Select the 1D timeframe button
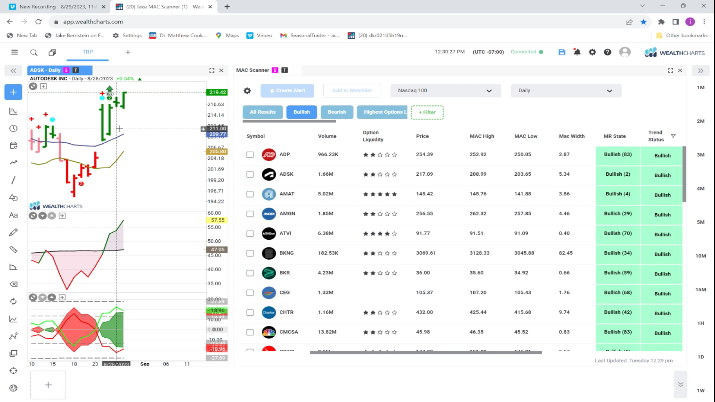The image size is (715, 402). (x=700, y=357)
